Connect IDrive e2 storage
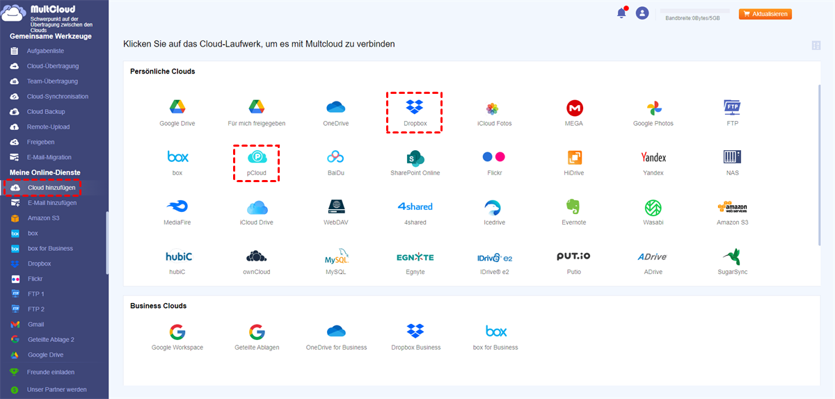The width and height of the screenshot is (835, 399). 495,262
